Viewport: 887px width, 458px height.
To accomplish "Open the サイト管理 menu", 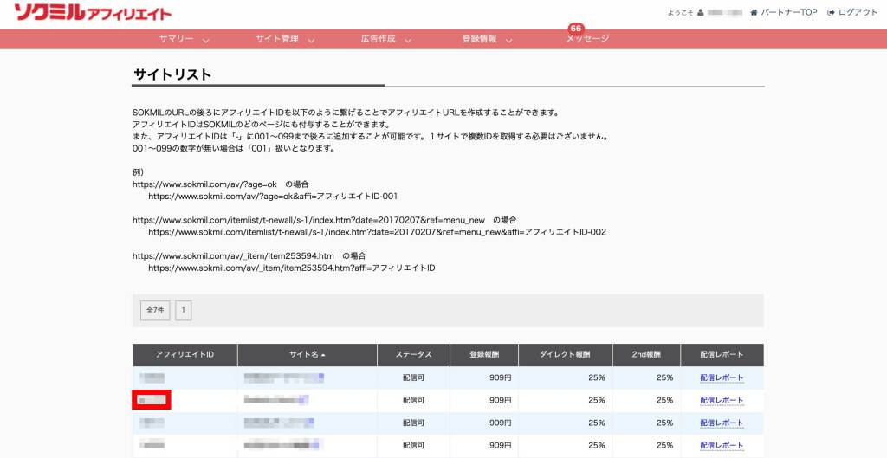I will (277, 38).
